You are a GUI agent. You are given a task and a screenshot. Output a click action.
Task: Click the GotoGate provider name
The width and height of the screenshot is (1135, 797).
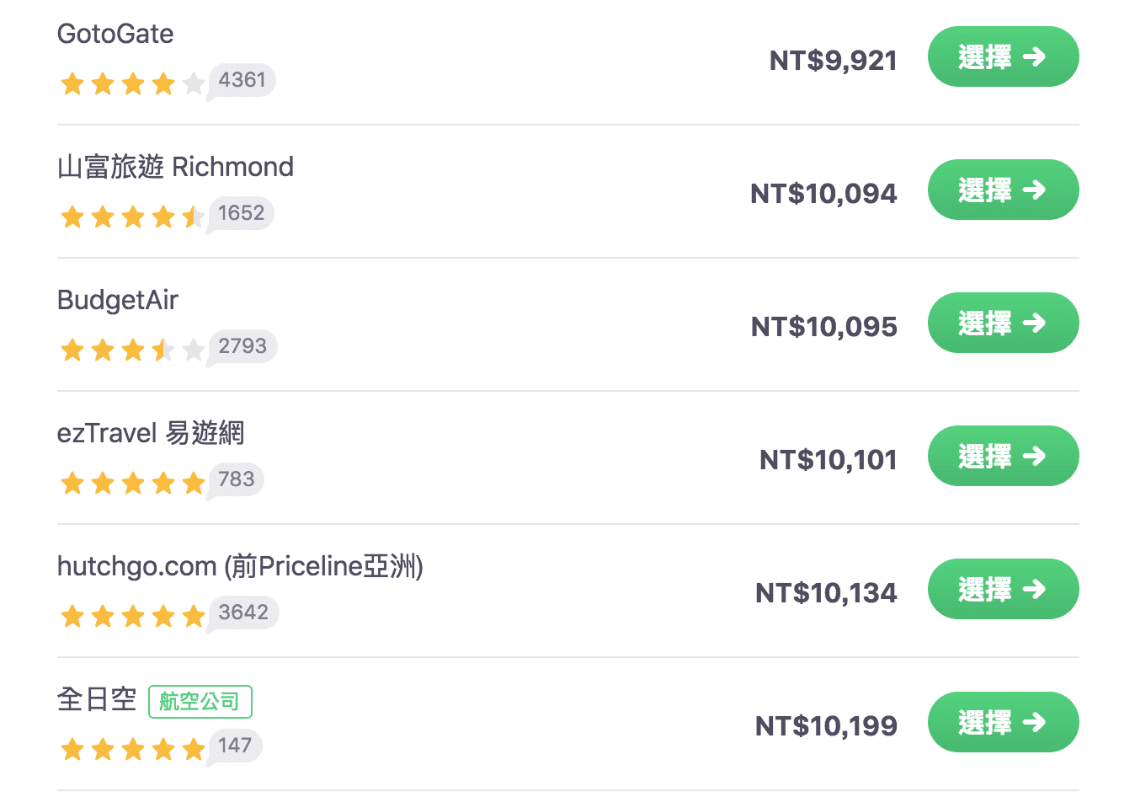coord(115,34)
